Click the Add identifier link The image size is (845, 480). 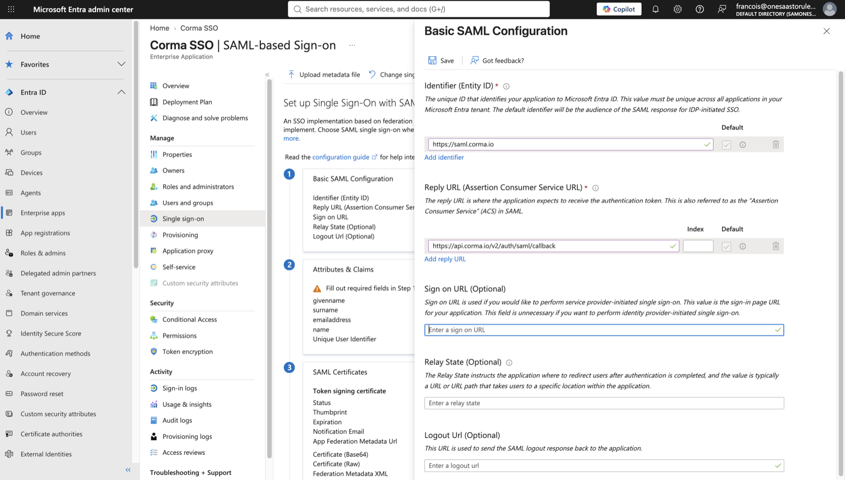tap(444, 157)
